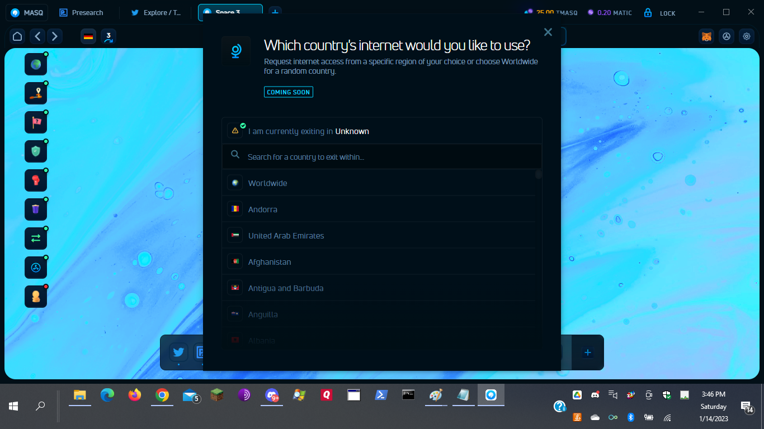Open the MetaMask fox icon
Screen dimensions: 764x429
pos(707,36)
